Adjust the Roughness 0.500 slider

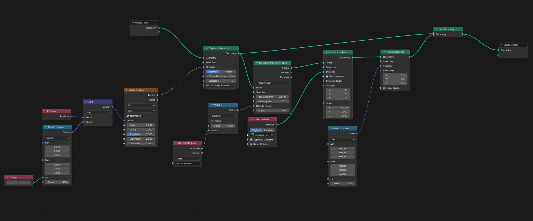click(x=141, y=134)
